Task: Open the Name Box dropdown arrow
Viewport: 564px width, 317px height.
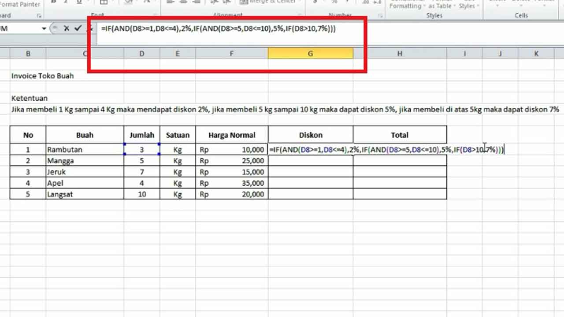Action: 44,29
